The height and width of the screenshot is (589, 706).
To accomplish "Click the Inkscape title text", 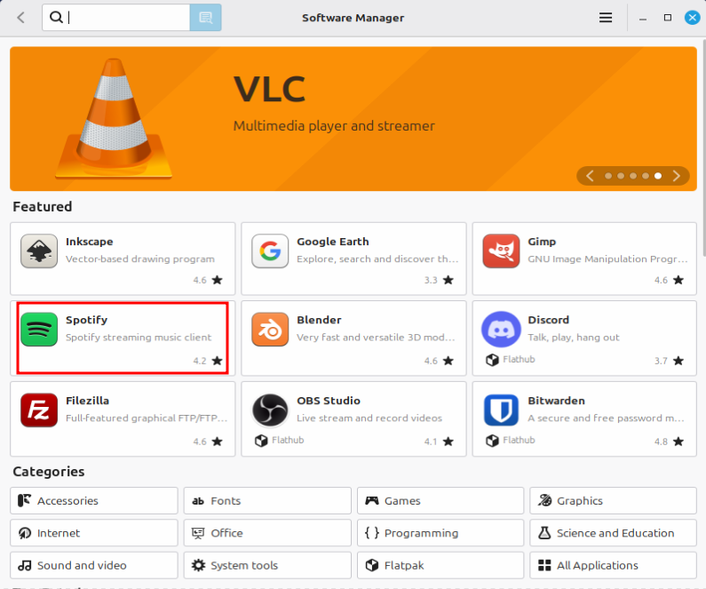I will pyautogui.click(x=89, y=242).
